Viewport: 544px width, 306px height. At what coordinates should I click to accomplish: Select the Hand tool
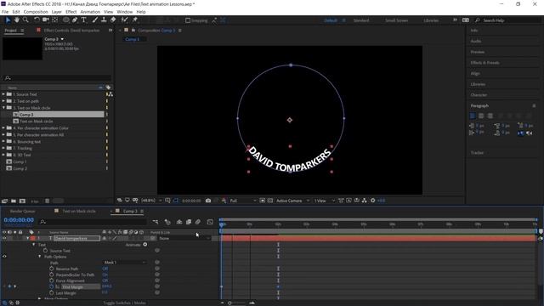coord(16,20)
